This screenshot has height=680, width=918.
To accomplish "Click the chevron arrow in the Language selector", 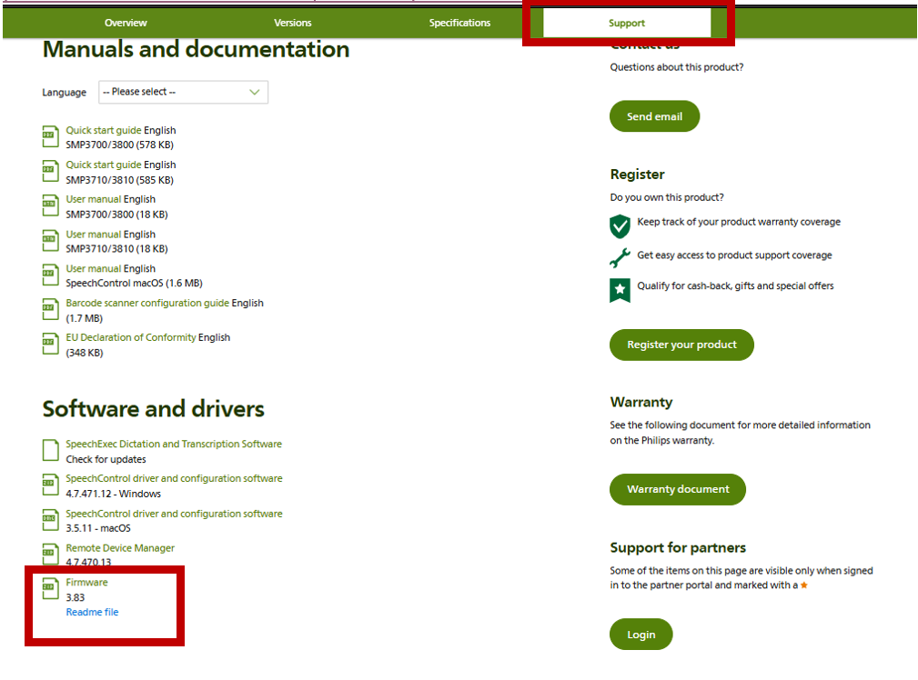I will [255, 92].
